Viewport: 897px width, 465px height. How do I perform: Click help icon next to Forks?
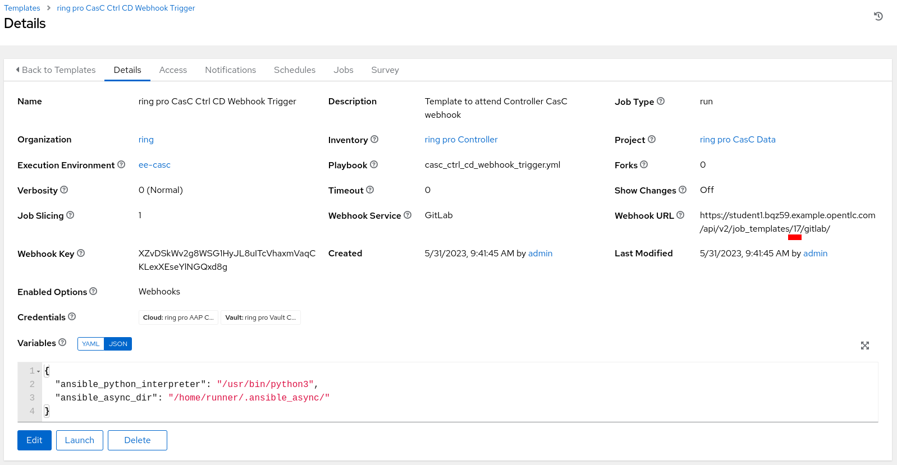pos(644,164)
